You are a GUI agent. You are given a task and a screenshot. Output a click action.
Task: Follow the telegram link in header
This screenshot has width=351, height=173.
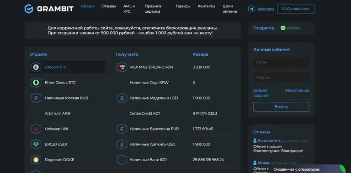point(266,9)
